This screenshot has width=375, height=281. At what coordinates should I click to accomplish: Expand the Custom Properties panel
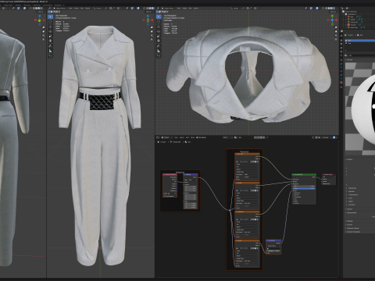[353, 232]
